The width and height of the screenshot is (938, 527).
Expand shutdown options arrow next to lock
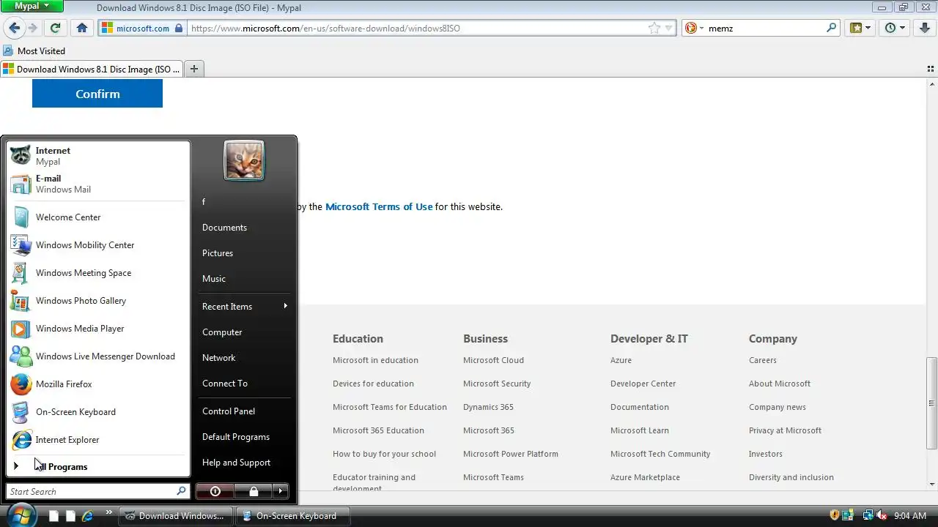click(281, 491)
